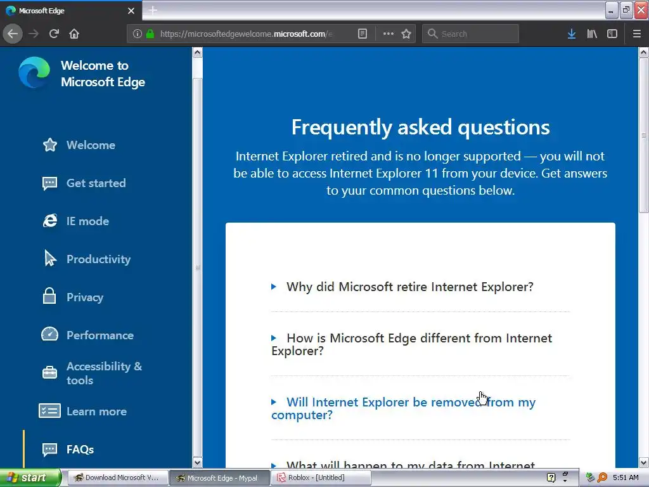The width and height of the screenshot is (649, 487).
Task: Click the 5:51 AM taskbar clock
Action: (x=626, y=477)
